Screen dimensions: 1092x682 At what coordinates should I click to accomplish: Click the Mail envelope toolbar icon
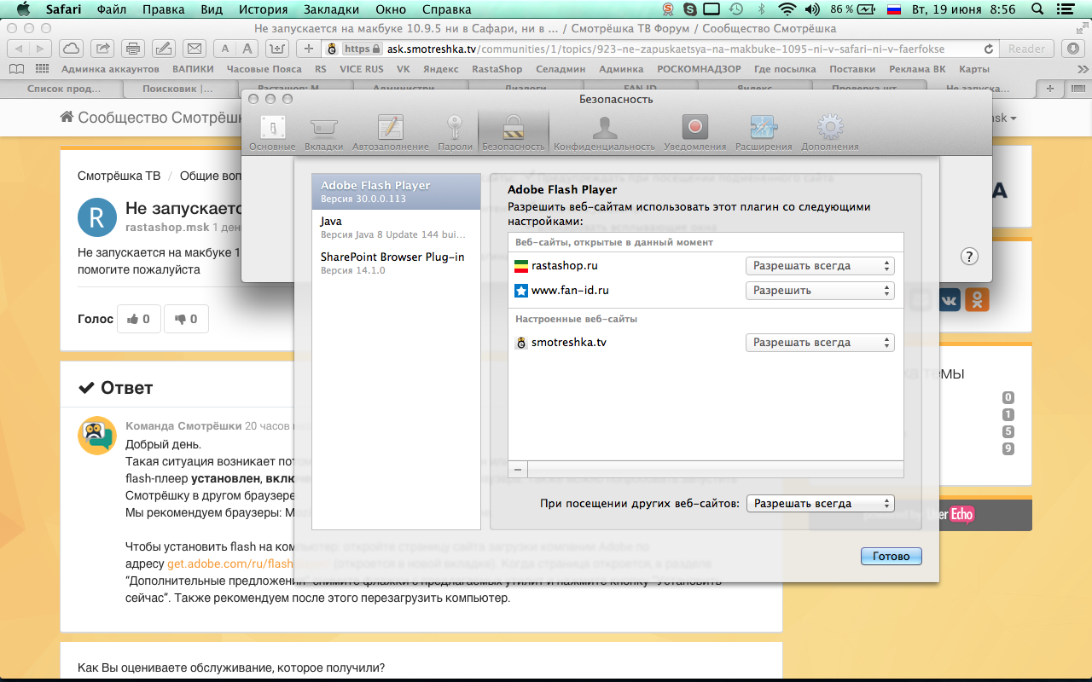[x=195, y=49]
